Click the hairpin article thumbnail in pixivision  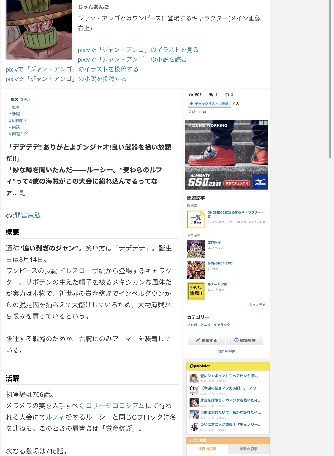(x=194, y=378)
